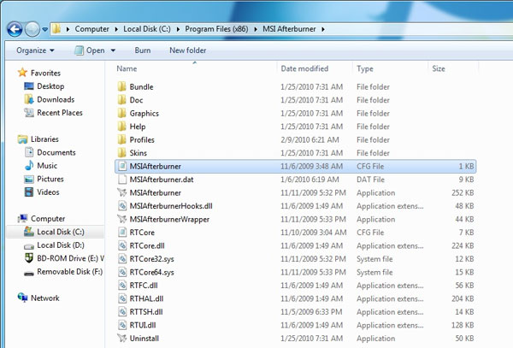Viewport: 513px width, 348px height.
Task: Click the Help folder icon
Action: (121, 127)
